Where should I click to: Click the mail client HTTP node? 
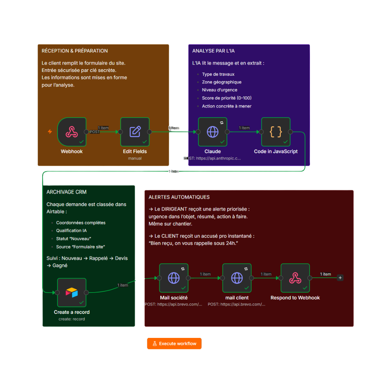tap(237, 278)
